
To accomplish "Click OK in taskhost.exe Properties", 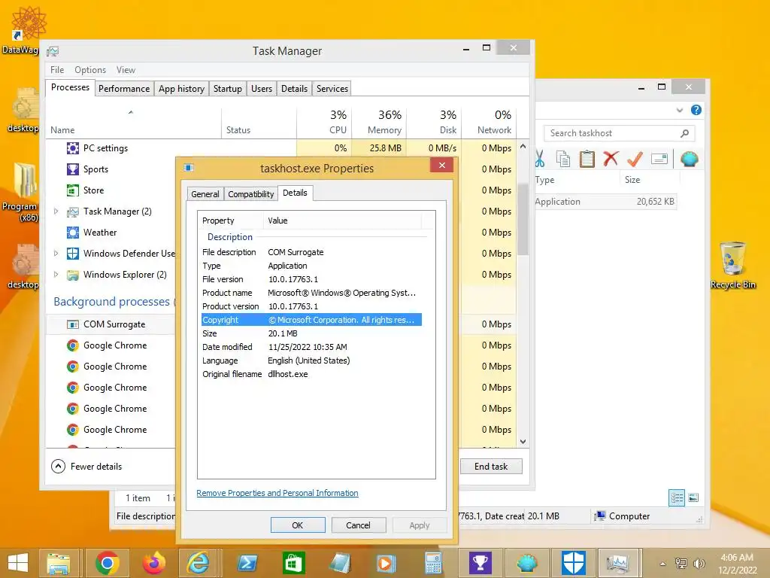I will [298, 525].
